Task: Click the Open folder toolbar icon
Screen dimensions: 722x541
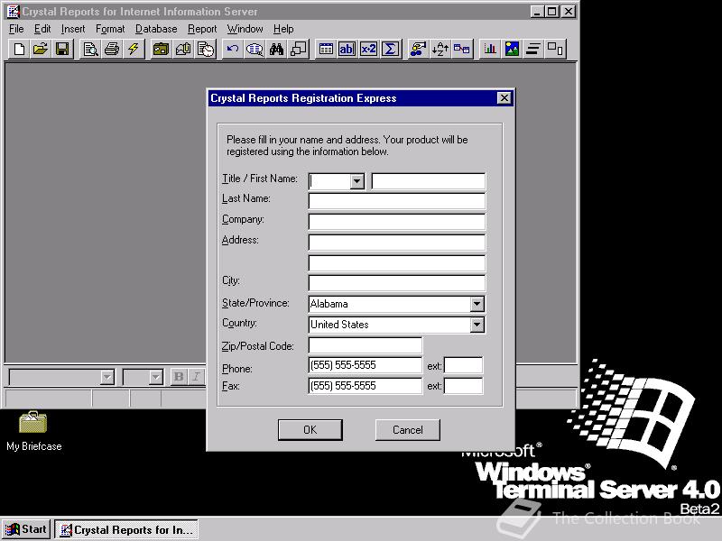Action: [x=41, y=49]
